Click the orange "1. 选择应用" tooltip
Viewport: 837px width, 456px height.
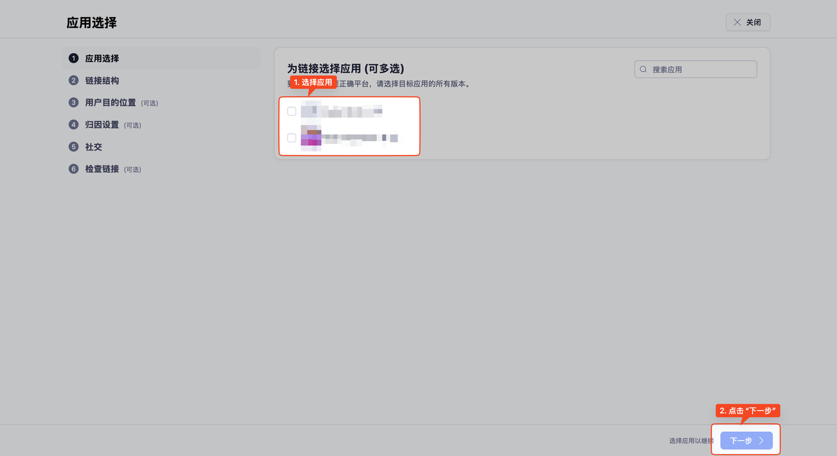[313, 82]
